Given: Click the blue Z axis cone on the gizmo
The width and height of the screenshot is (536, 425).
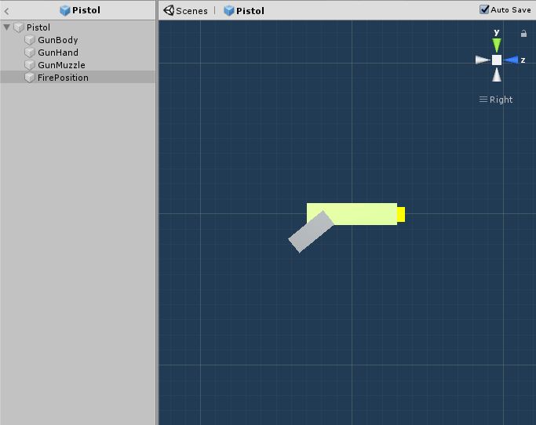Looking at the screenshot, I should pos(511,60).
